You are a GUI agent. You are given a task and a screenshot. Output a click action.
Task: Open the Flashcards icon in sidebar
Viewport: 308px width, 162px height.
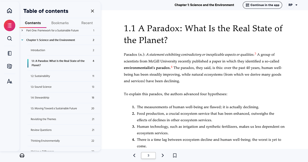tap(9, 67)
